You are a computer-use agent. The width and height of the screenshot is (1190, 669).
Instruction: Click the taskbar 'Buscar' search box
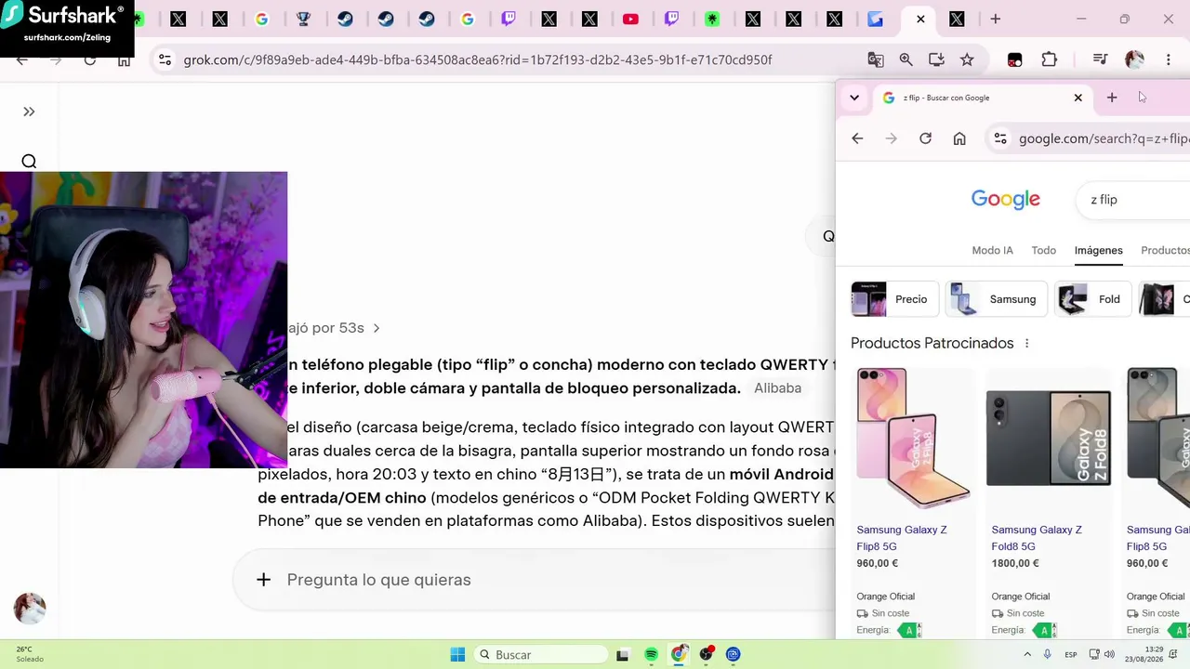click(x=541, y=655)
